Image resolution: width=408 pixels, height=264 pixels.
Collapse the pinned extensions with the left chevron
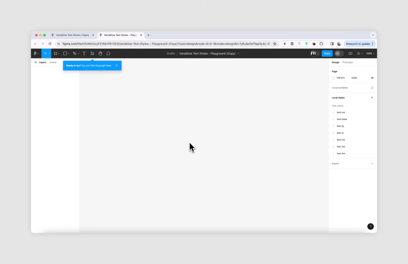285,44
